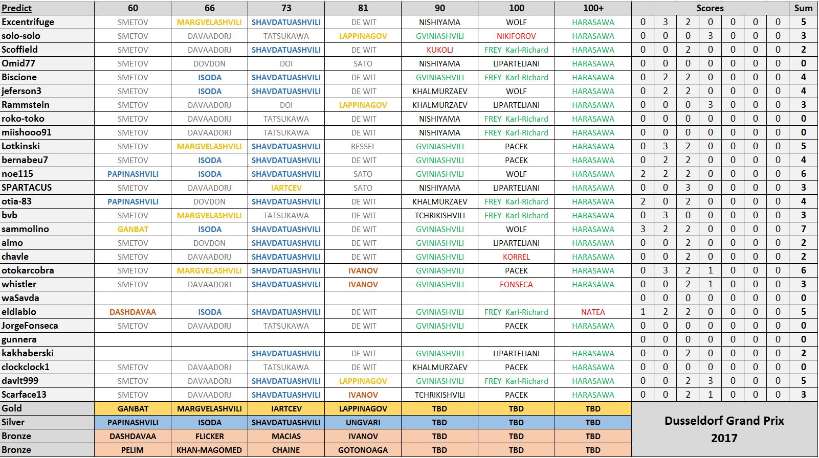
Task: Click the Silver row label
Action: (47, 422)
